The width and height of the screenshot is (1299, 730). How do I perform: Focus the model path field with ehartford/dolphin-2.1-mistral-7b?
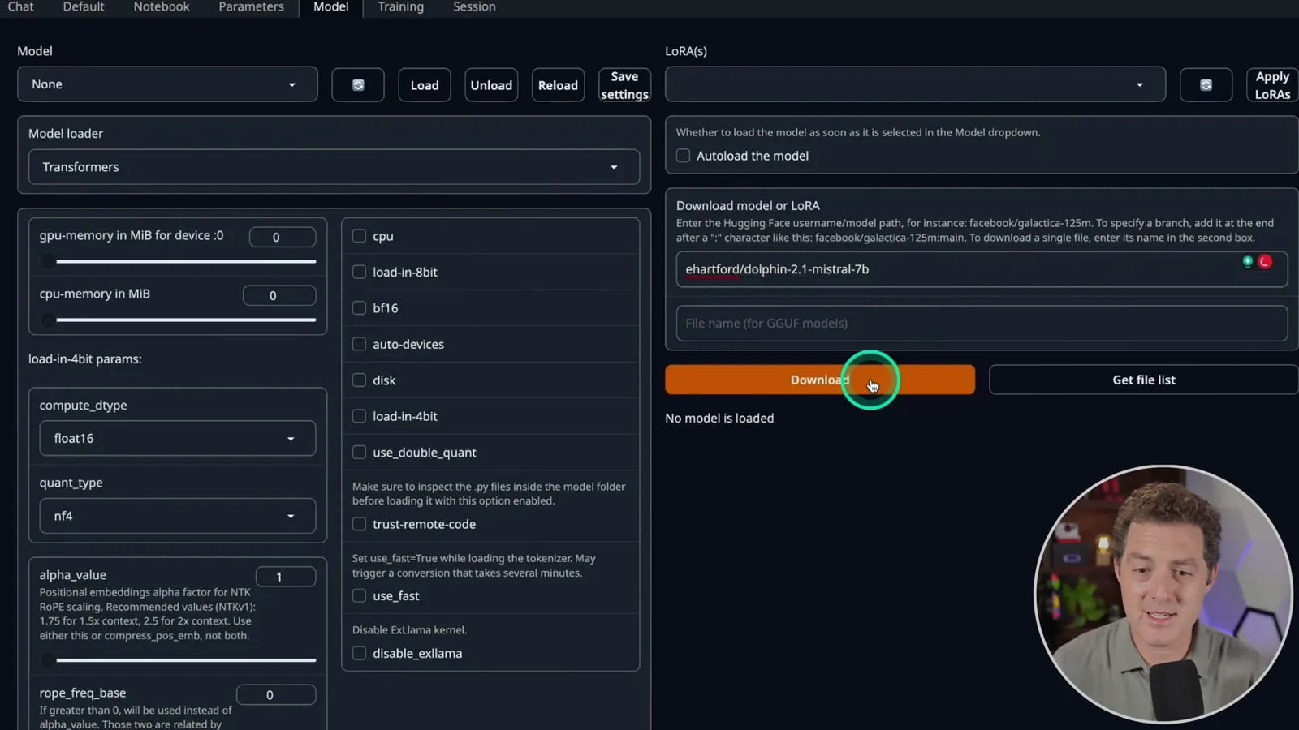[x=982, y=269]
